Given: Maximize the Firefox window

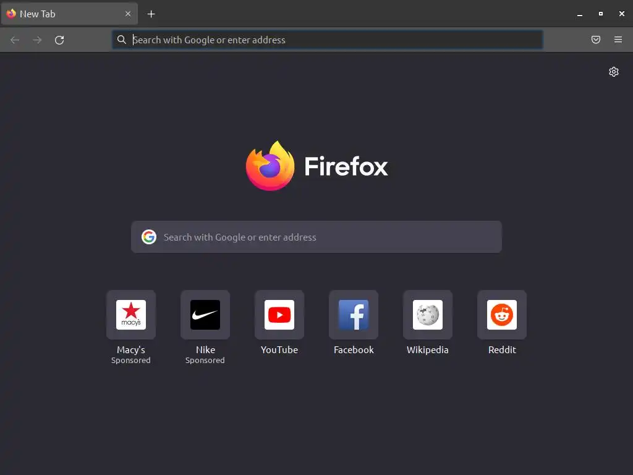Looking at the screenshot, I should point(601,14).
